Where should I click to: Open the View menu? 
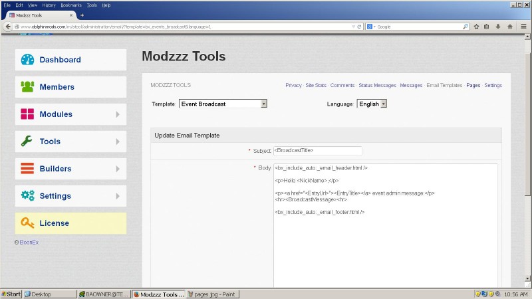[33, 5]
